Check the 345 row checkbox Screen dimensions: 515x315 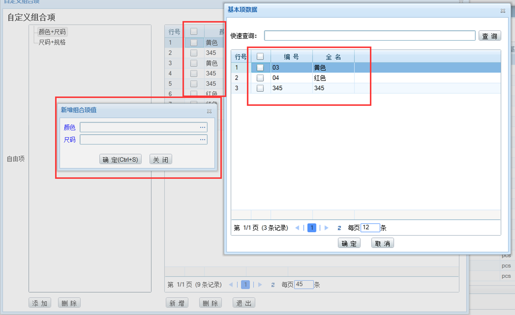[x=260, y=88]
